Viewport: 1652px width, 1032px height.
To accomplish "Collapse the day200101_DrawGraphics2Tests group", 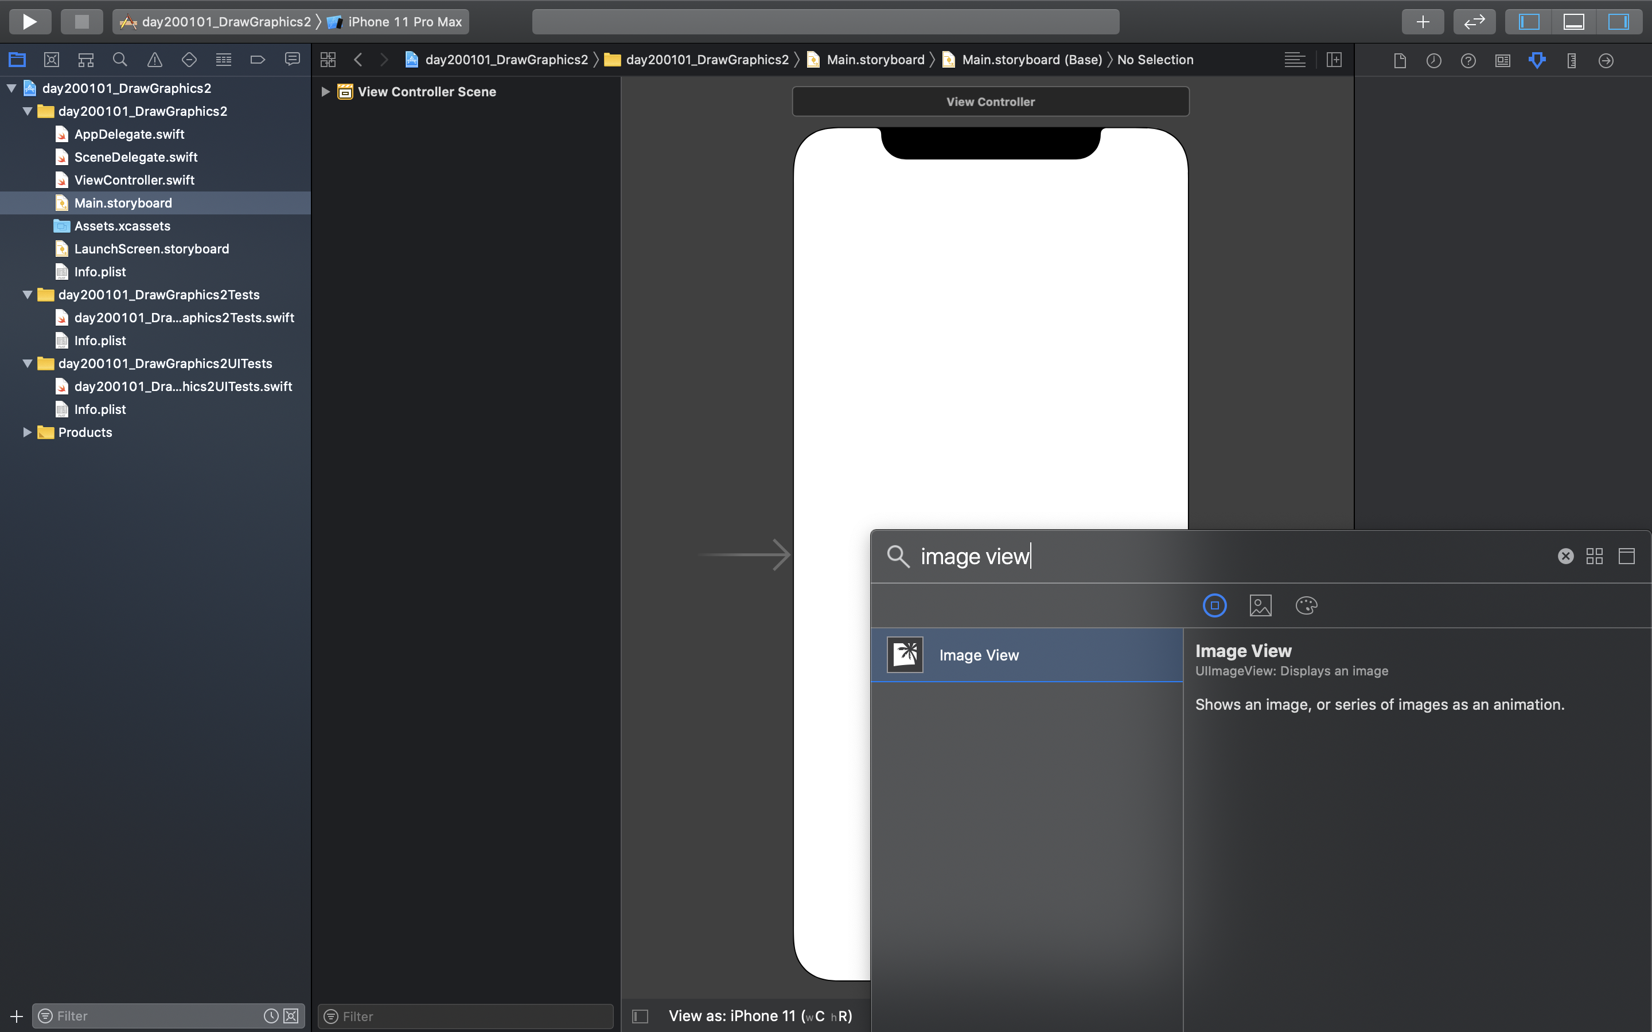I will [x=28, y=295].
